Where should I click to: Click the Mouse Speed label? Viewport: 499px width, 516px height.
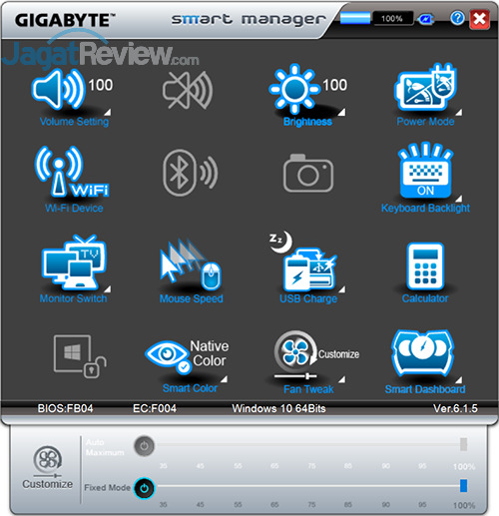[x=191, y=298]
